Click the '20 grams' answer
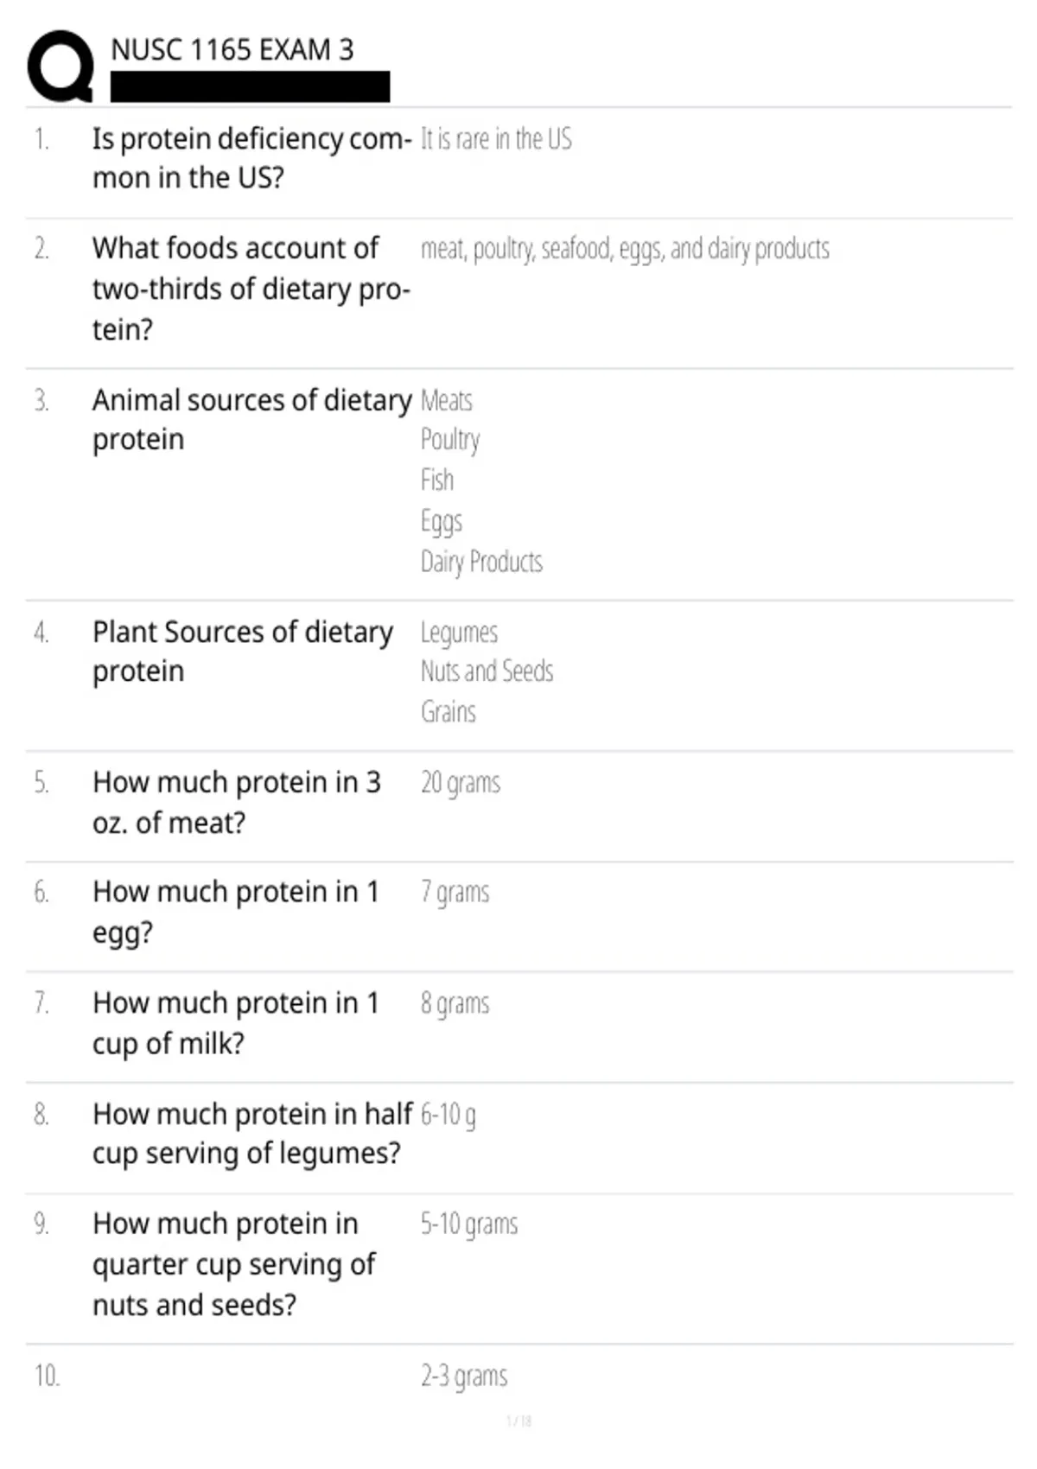Image resolution: width=1037 pixels, height=1469 pixels. [x=460, y=783]
